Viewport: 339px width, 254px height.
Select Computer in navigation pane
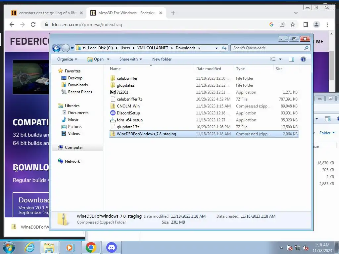tap(74, 147)
